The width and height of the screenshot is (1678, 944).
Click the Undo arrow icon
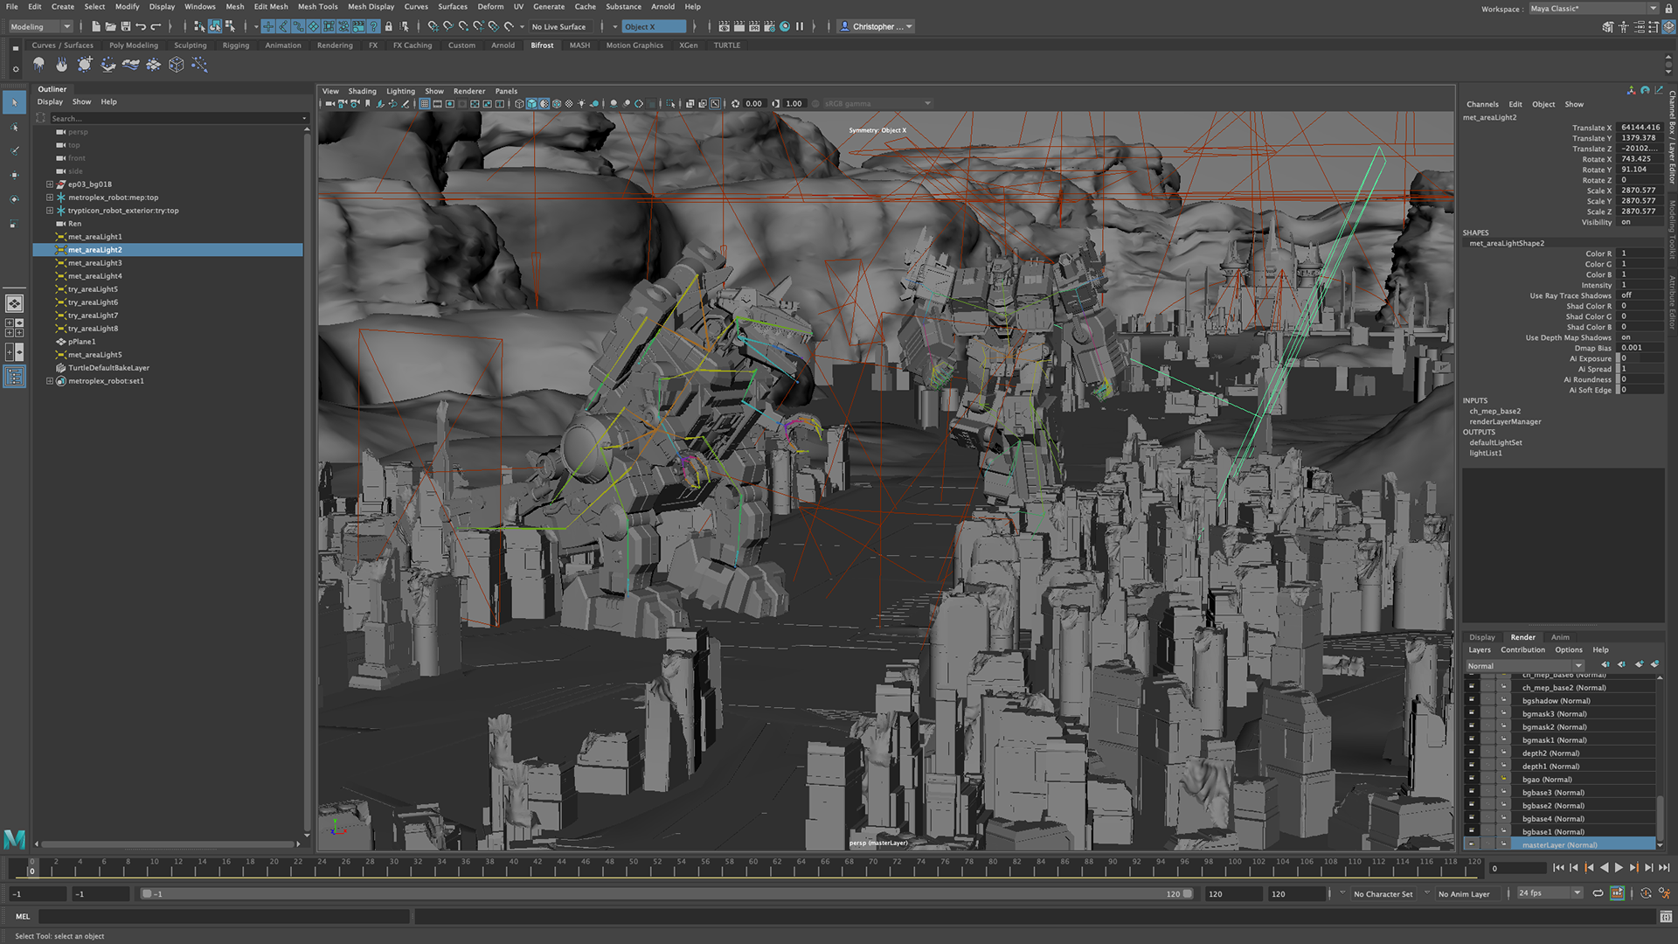coord(141,27)
